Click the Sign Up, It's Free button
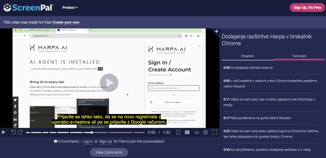This screenshot has width=326, height=158. [x=307, y=7]
